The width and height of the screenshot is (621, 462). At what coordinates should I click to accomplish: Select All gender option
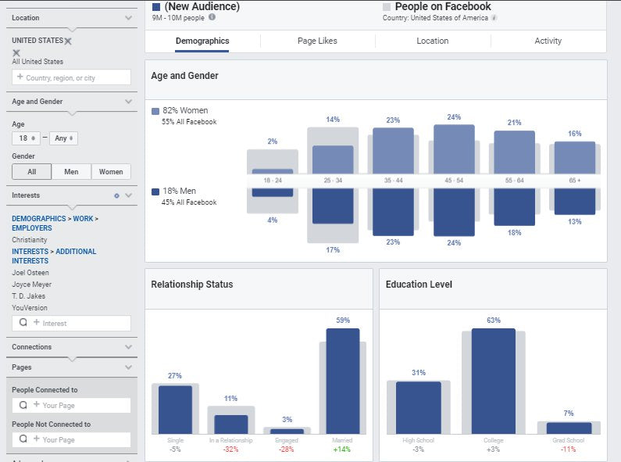click(32, 172)
